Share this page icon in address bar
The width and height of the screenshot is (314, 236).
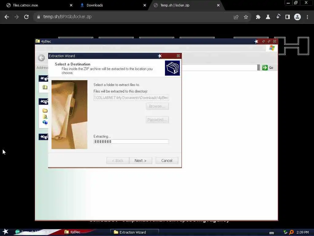(x=236, y=17)
